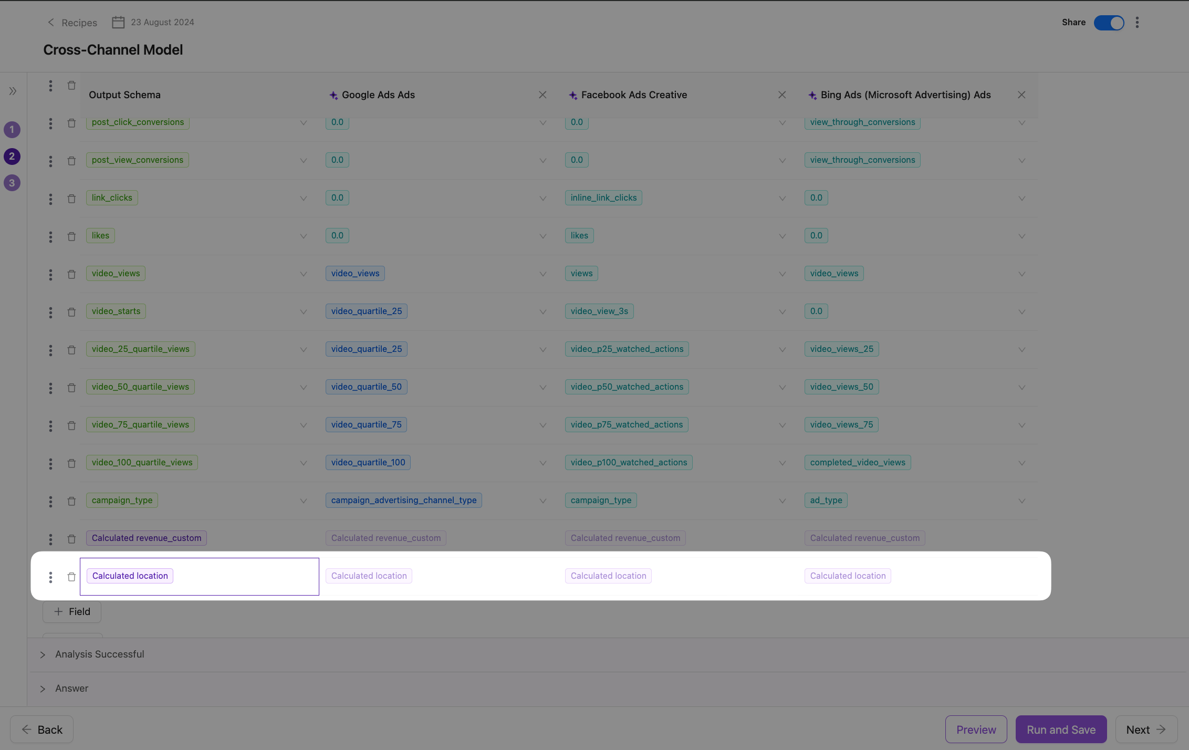Toggle the Share switch

(x=1109, y=23)
